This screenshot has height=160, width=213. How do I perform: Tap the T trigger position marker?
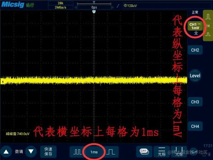pos(94,12)
